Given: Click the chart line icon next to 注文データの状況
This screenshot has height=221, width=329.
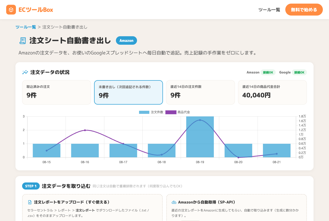Looking at the screenshot, I should click(25, 72).
